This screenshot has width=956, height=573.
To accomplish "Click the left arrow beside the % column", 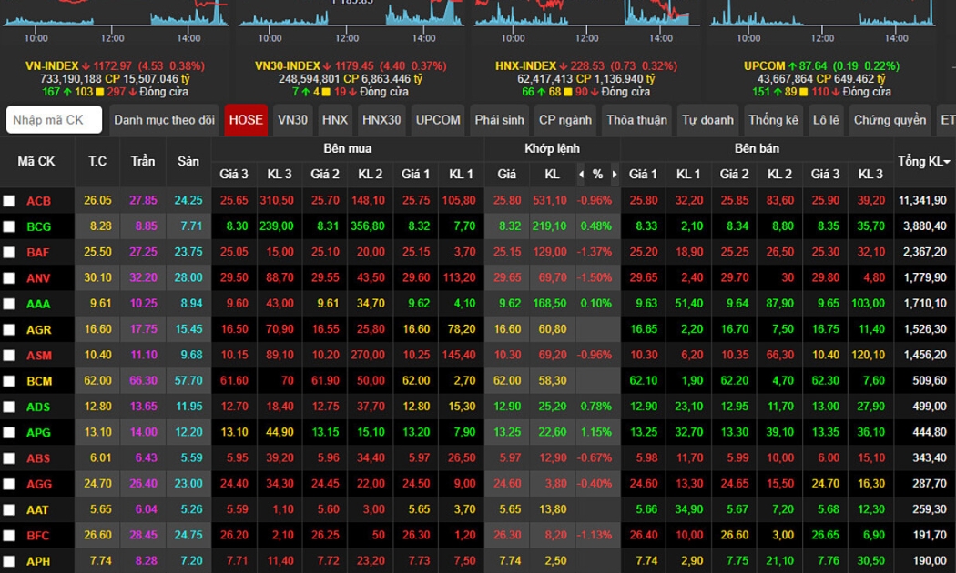I will [582, 174].
